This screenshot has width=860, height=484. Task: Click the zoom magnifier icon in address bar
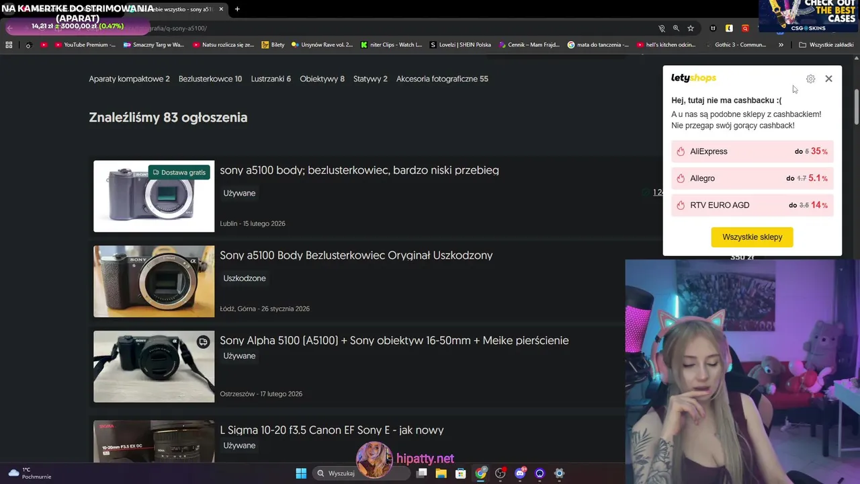pos(677,28)
